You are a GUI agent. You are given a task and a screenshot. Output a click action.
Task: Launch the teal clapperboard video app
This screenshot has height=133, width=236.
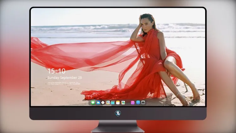click(x=113, y=102)
